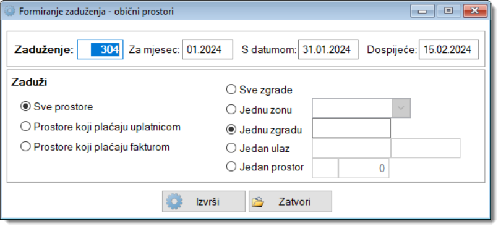Select the Jedan ulaz radio button

231,148
